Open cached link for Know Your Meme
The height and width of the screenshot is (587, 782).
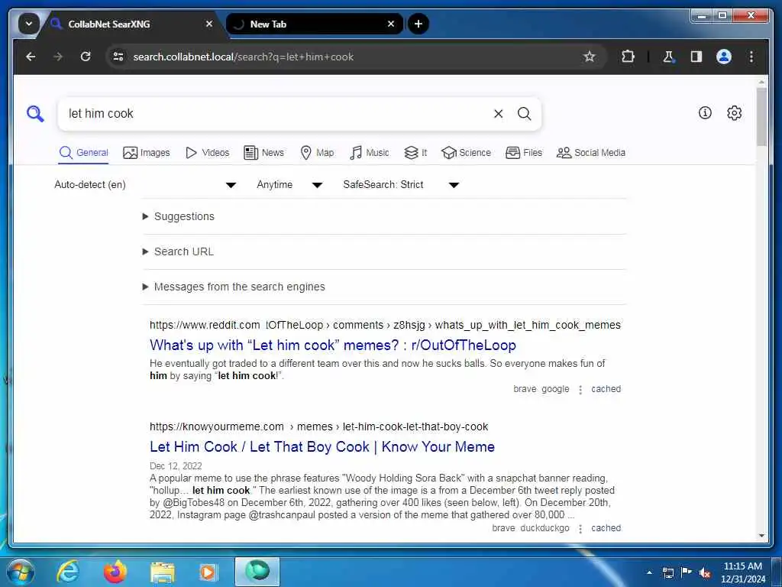606,528
